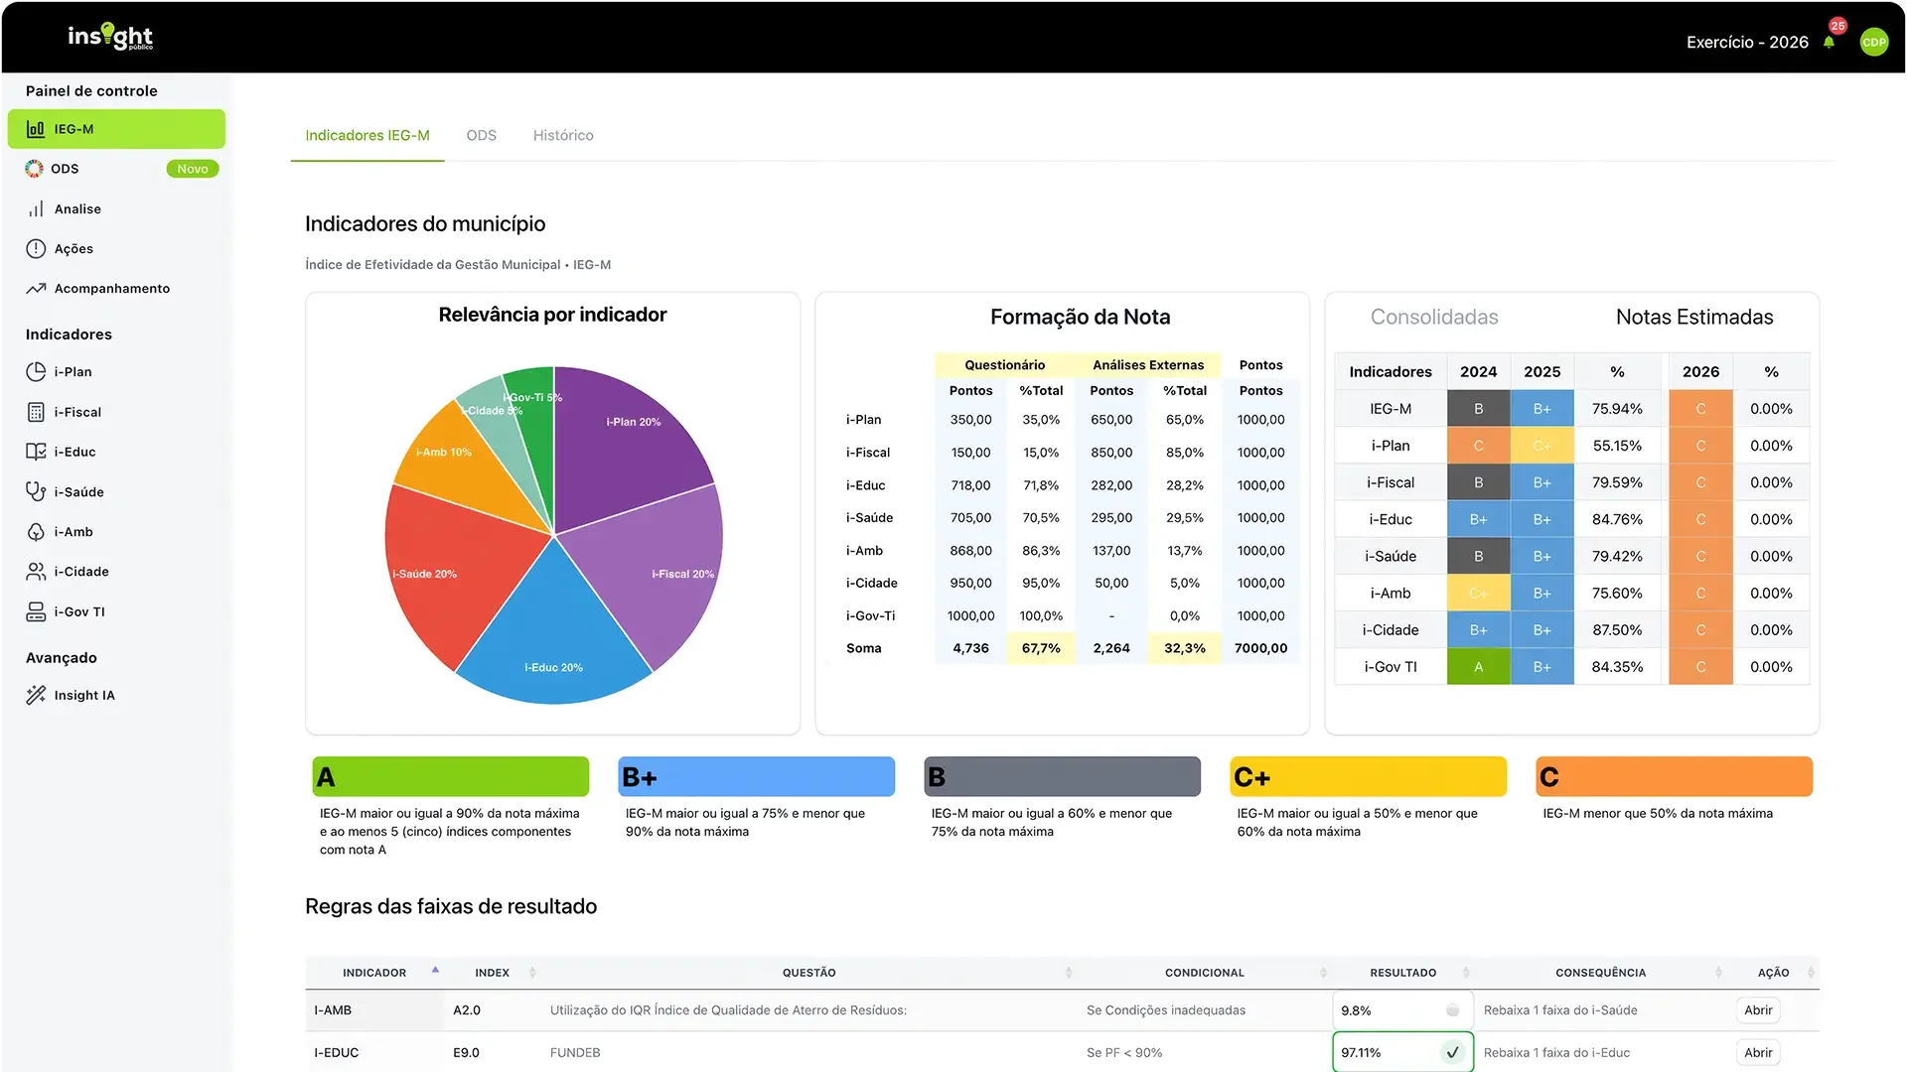The height and width of the screenshot is (1072, 1907).
Task: Toggle the status circle in the 9.8% field
Action: 1452,1009
